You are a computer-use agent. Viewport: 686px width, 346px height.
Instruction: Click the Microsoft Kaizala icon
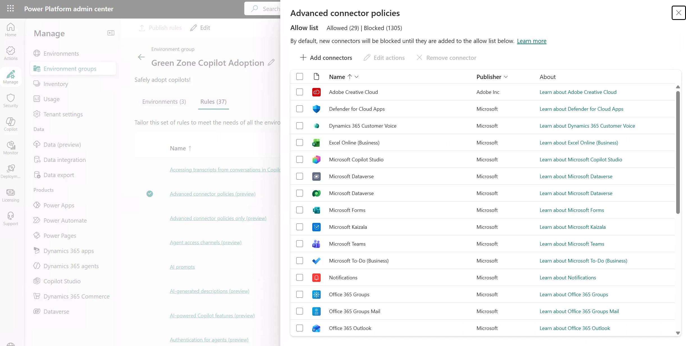(316, 227)
